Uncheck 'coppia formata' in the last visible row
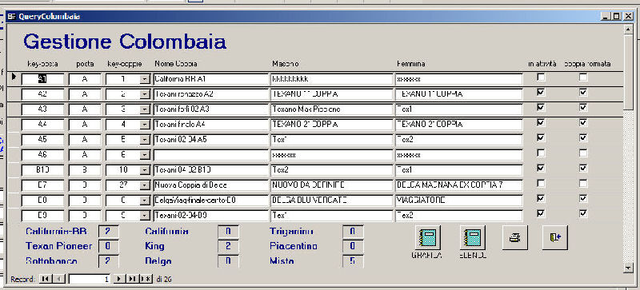Screen dimensions: 640x290 (x=584, y=213)
